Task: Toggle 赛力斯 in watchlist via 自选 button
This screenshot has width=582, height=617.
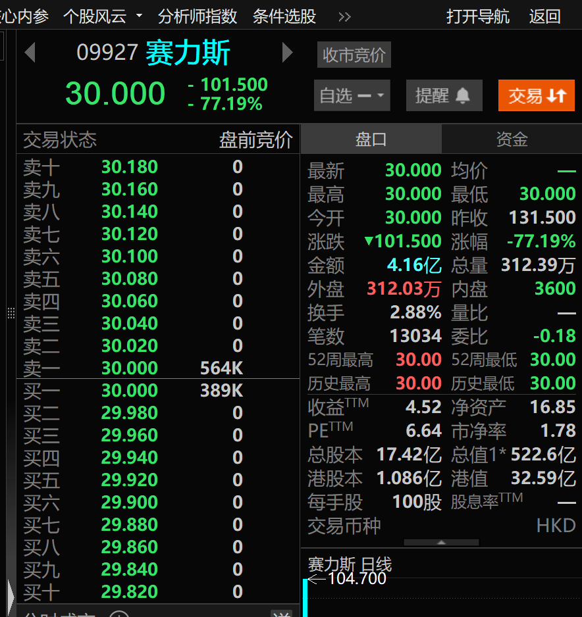Action: 338,95
